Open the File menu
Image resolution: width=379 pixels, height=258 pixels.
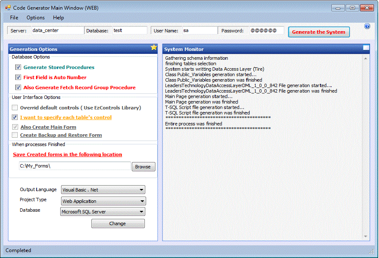pyautogui.click(x=14, y=18)
